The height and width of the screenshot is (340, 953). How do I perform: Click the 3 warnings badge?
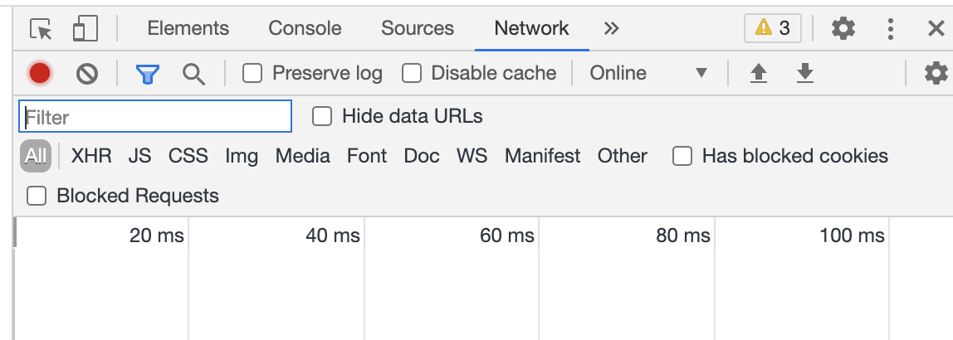coord(772,29)
